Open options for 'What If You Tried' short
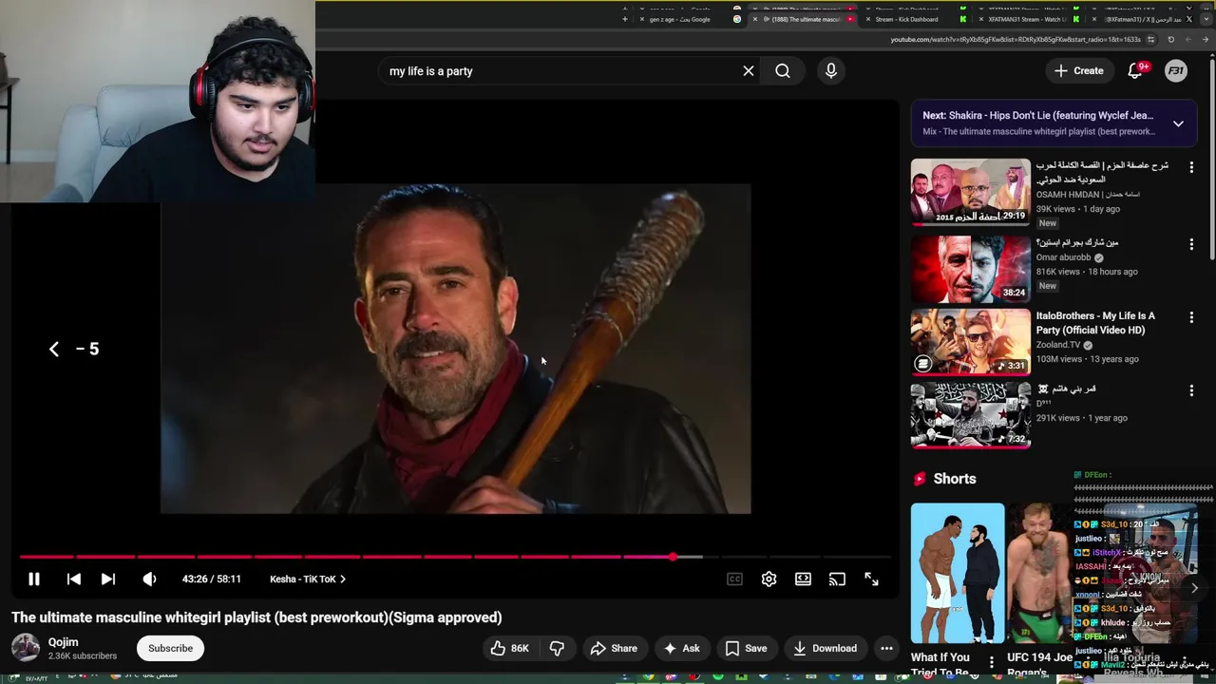The image size is (1216, 684). tap(992, 661)
